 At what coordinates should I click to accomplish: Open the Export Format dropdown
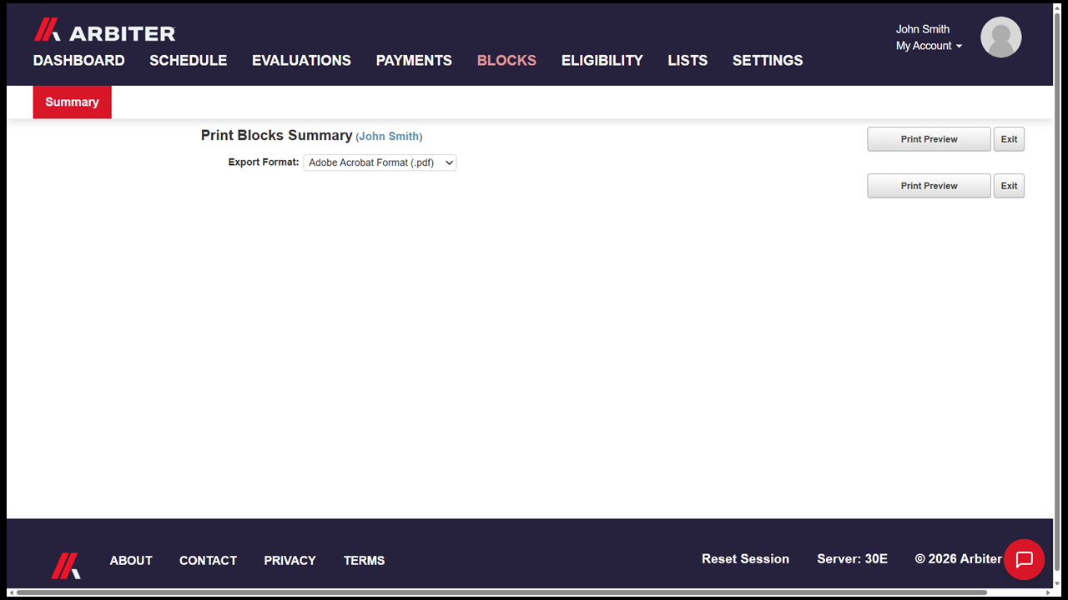pos(380,162)
